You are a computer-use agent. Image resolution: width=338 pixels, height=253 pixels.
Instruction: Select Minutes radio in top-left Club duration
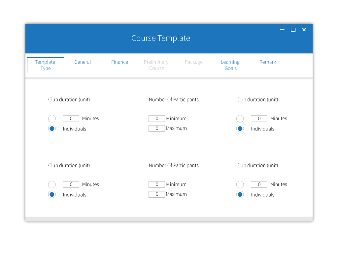coord(52,119)
